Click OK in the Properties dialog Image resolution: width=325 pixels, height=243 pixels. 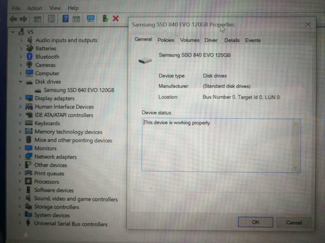[x=255, y=222]
